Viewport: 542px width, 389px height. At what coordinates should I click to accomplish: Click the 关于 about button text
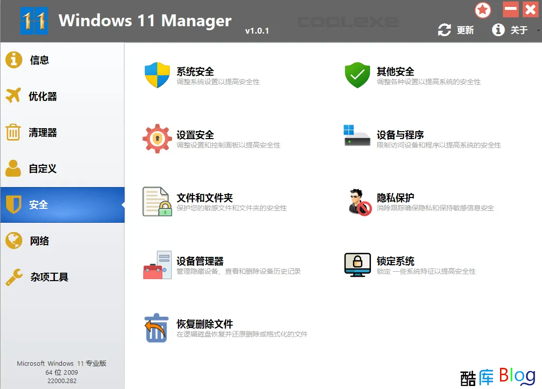point(519,30)
